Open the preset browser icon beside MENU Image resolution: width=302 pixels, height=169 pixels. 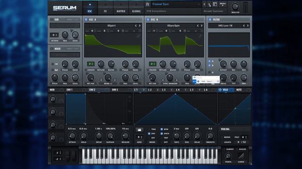215,4
